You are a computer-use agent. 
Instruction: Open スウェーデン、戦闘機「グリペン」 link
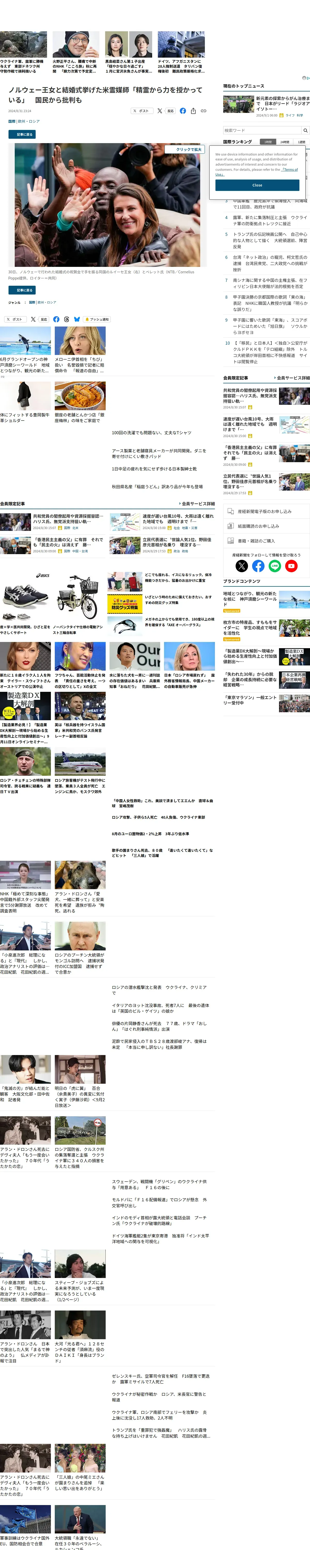159,1184
